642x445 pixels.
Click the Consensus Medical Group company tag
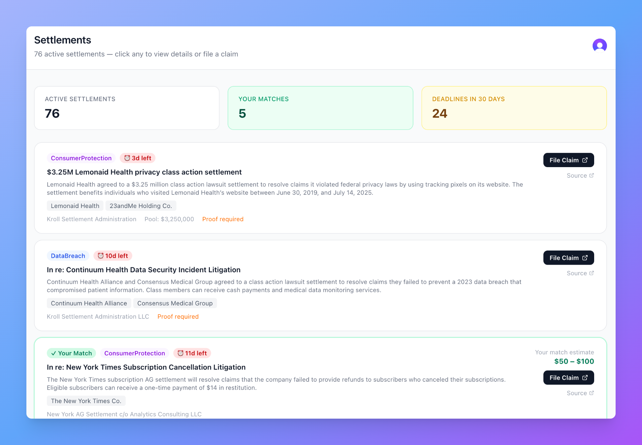[x=175, y=303]
